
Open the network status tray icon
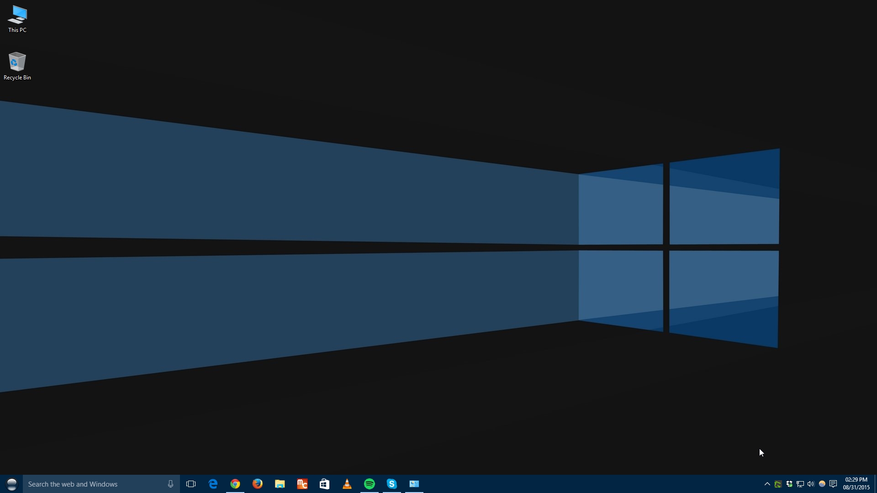tap(800, 484)
